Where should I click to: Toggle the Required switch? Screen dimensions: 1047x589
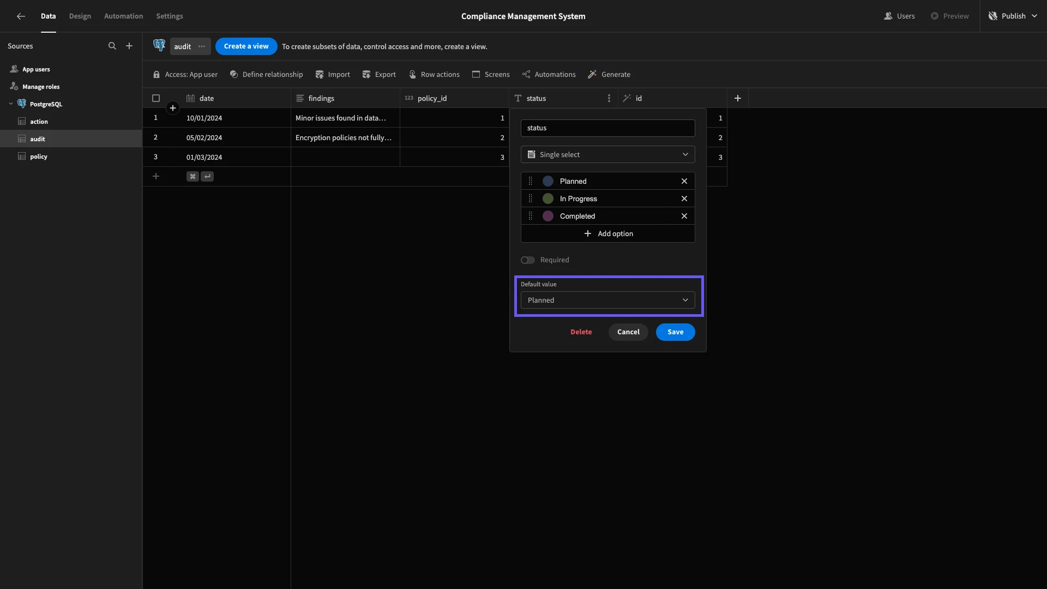coord(527,260)
